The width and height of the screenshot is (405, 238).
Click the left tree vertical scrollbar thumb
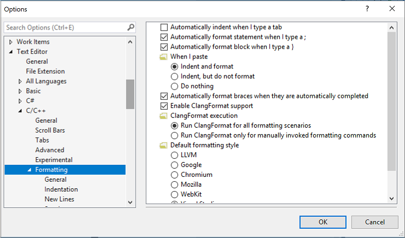(130, 94)
